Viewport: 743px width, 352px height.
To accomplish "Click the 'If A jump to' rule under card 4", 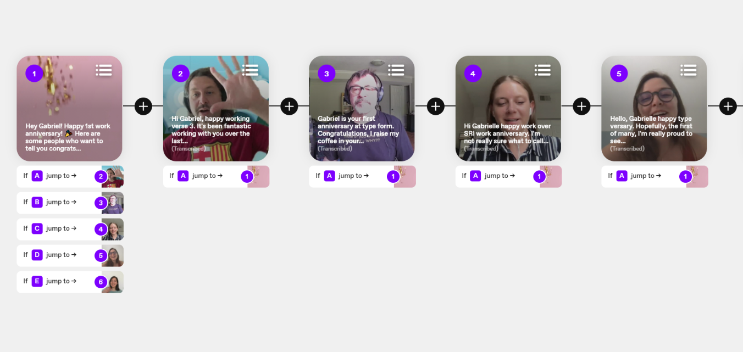I will [508, 176].
